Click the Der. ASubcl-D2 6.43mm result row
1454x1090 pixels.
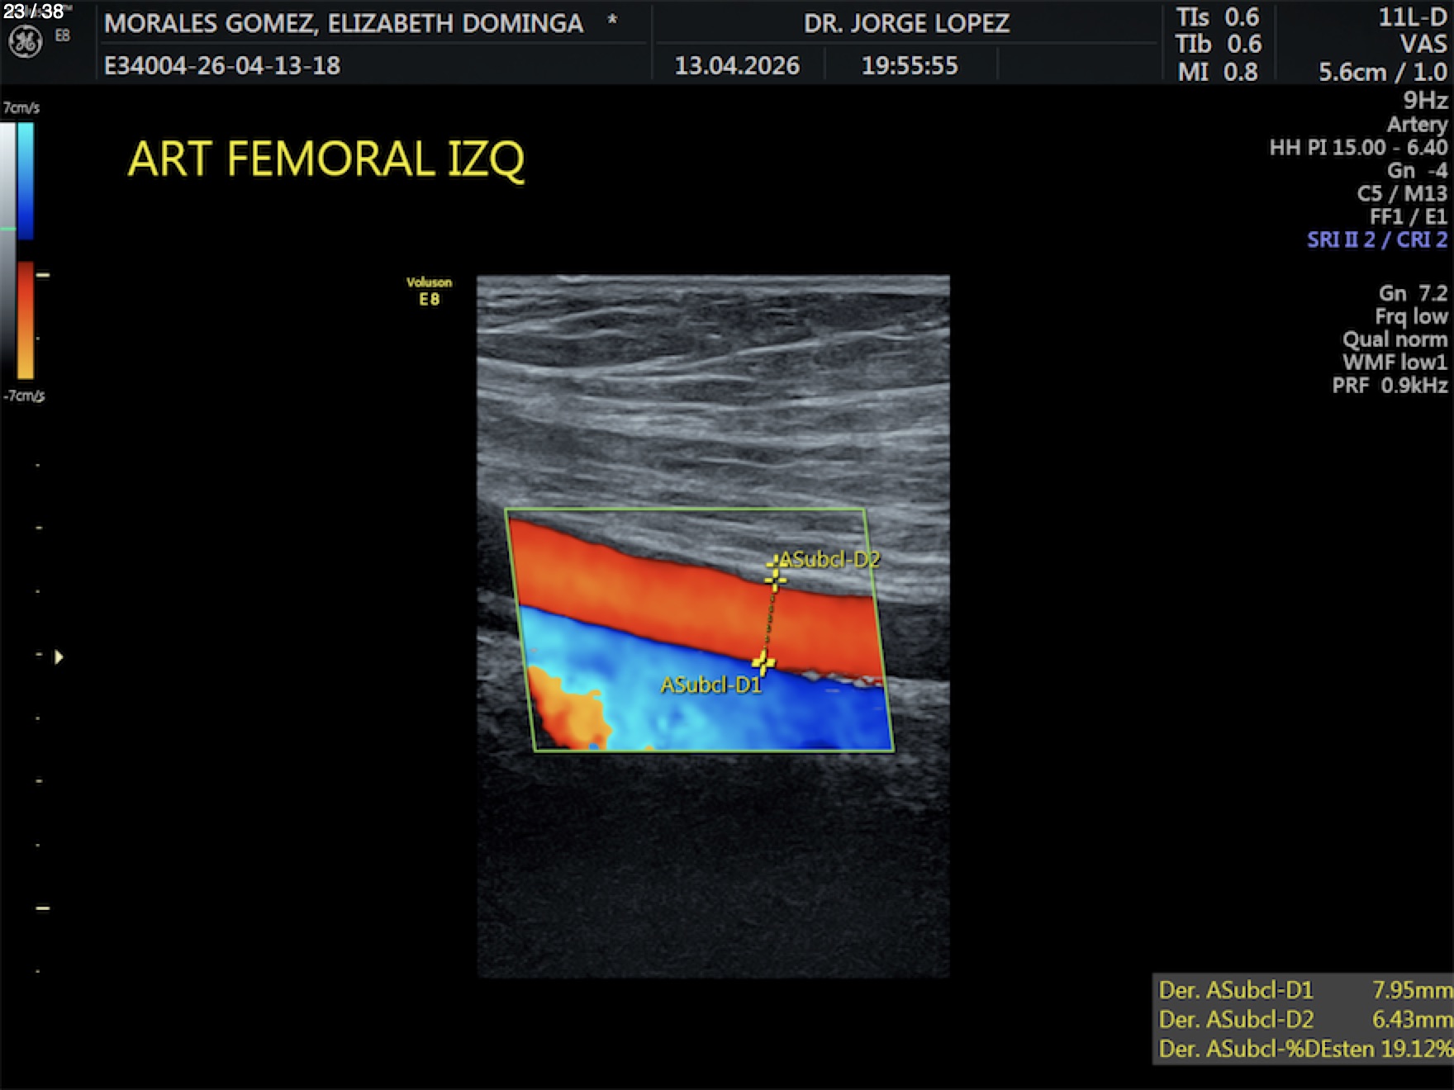point(1304,1019)
